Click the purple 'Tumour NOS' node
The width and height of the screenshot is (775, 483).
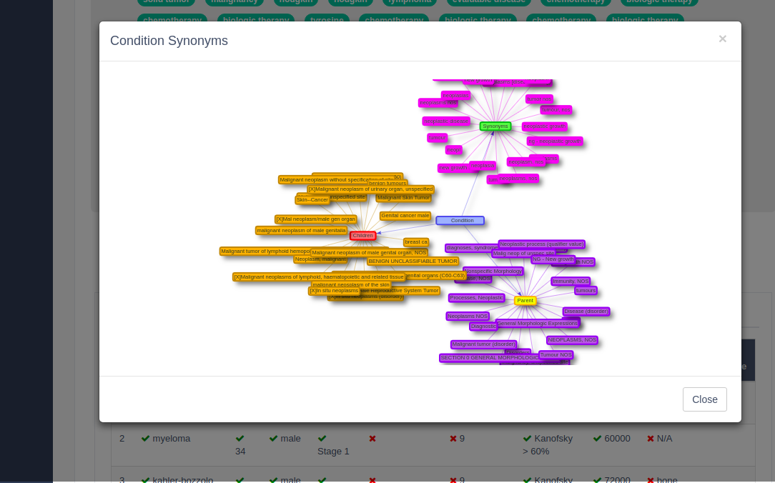pyautogui.click(x=556, y=354)
